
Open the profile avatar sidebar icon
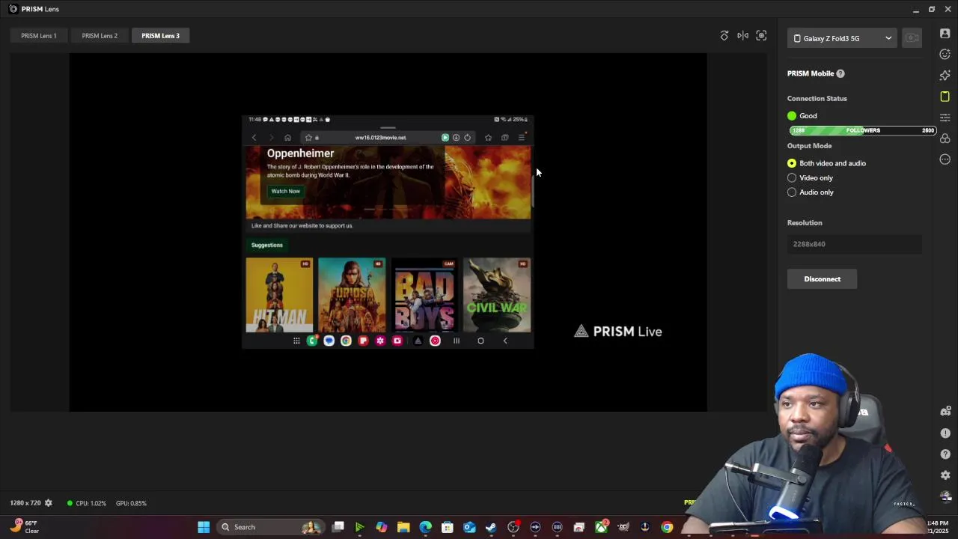[945, 34]
